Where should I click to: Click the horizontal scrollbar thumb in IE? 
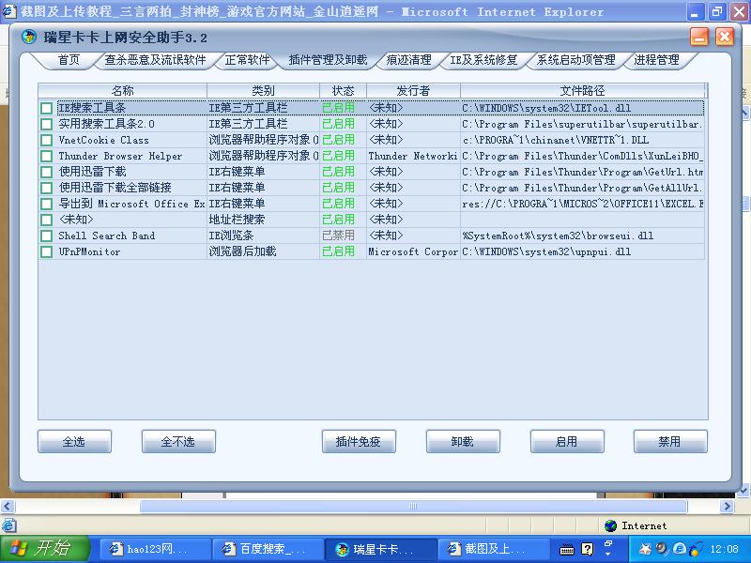click(413, 506)
